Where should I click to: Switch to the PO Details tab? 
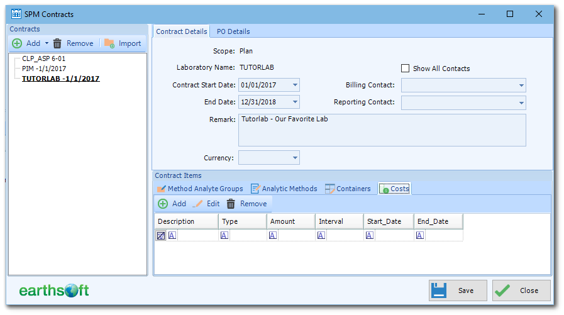point(233,31)
